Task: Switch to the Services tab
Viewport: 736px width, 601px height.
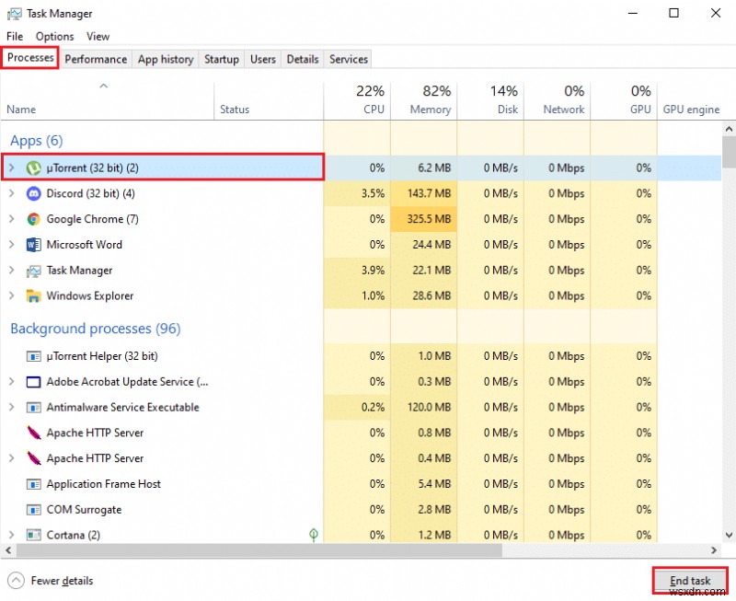Action: [349, 59]
